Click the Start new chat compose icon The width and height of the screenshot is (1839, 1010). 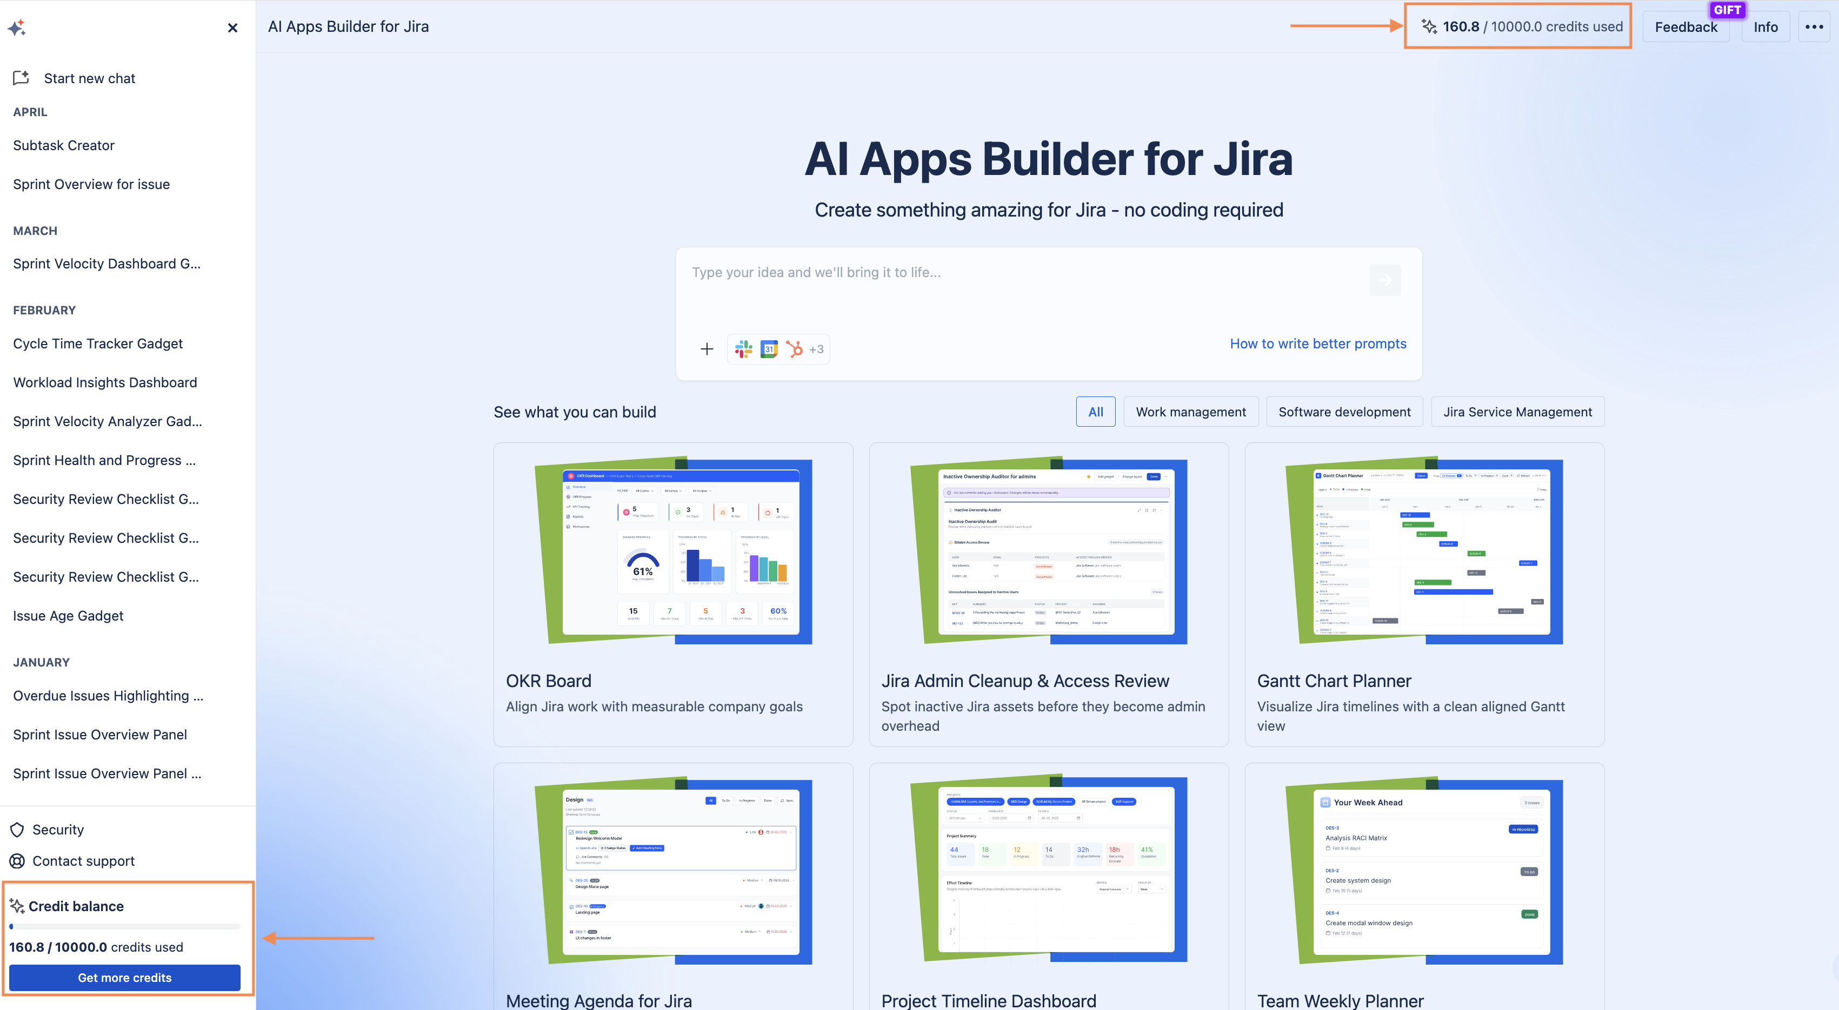pos(21,78)
